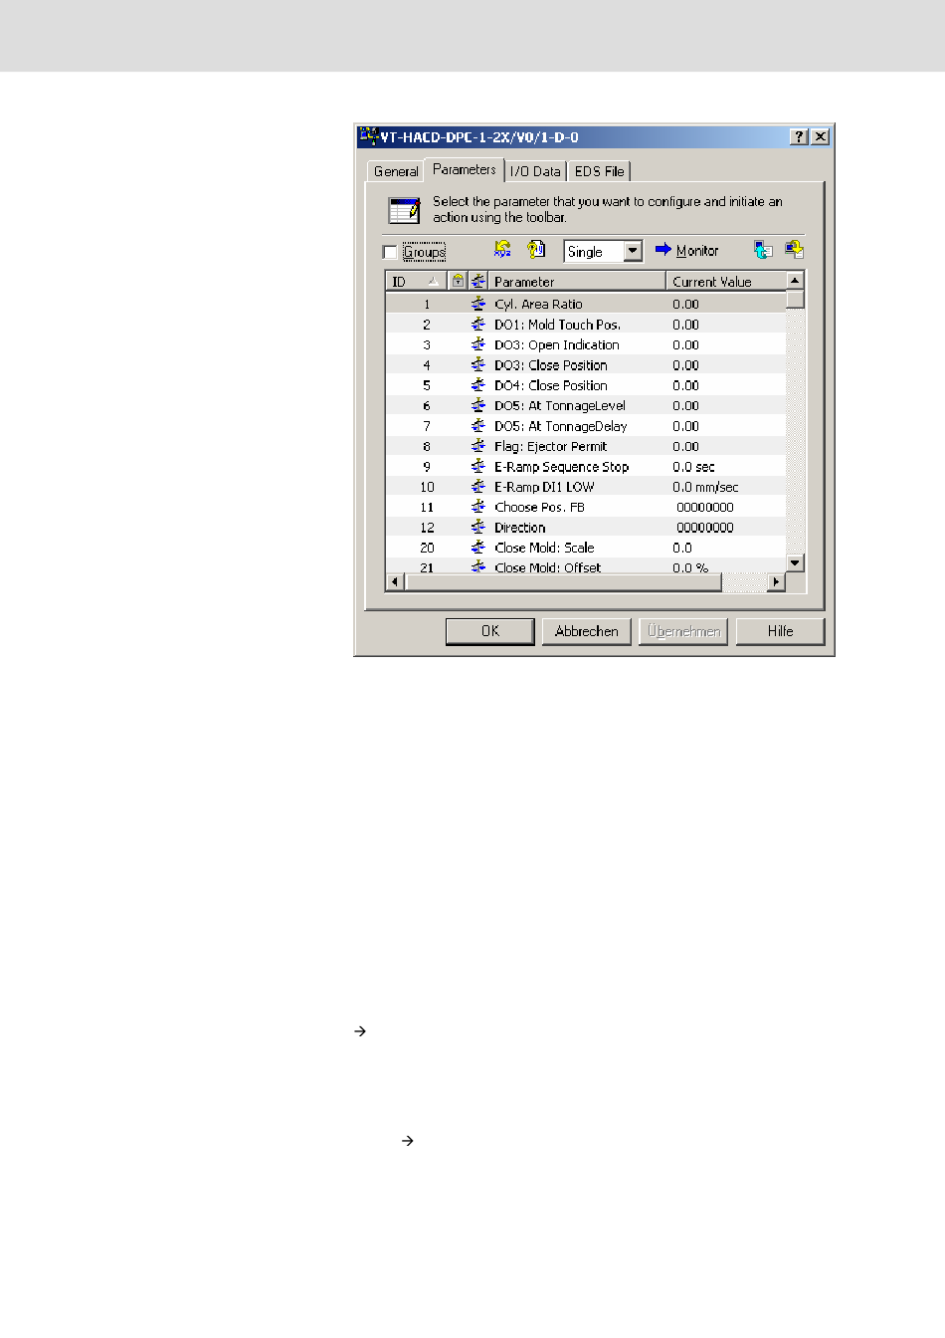Click the Übernehmen button
Screen dimensions: 945x1338
click(683, 631)
